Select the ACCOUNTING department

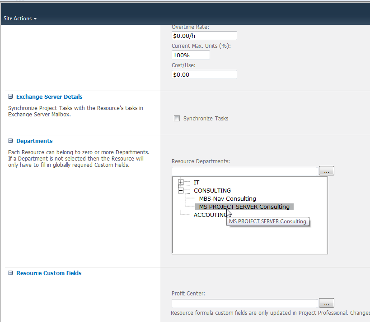pyautogui.click(x=210, y=215)
